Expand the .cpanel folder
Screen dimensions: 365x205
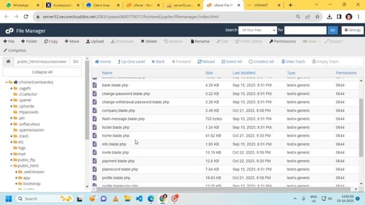pyautogui.click(x=11, y=100)
